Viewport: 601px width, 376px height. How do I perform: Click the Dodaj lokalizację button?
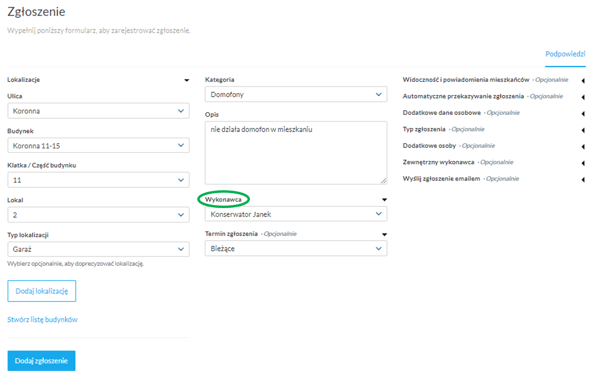point(42,291)
